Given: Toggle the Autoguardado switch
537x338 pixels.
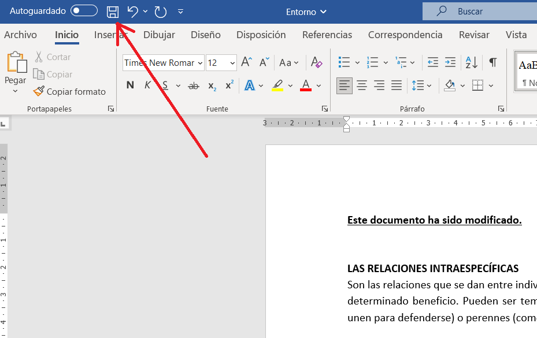Looking at the screenshot, I should pos(84,10).
